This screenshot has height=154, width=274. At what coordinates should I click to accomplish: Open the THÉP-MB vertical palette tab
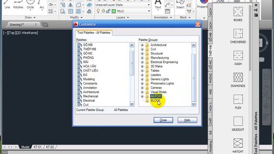(x=210, y=50)
